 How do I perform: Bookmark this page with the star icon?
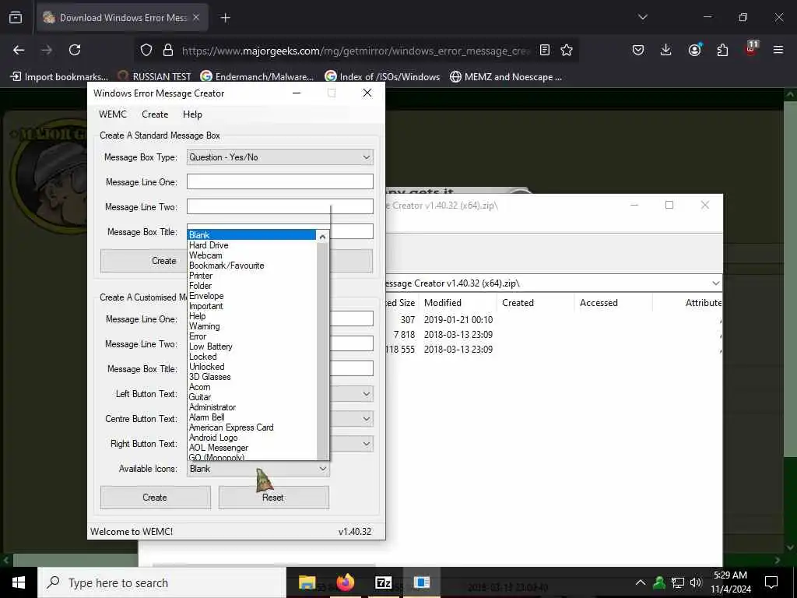point(567,50)
